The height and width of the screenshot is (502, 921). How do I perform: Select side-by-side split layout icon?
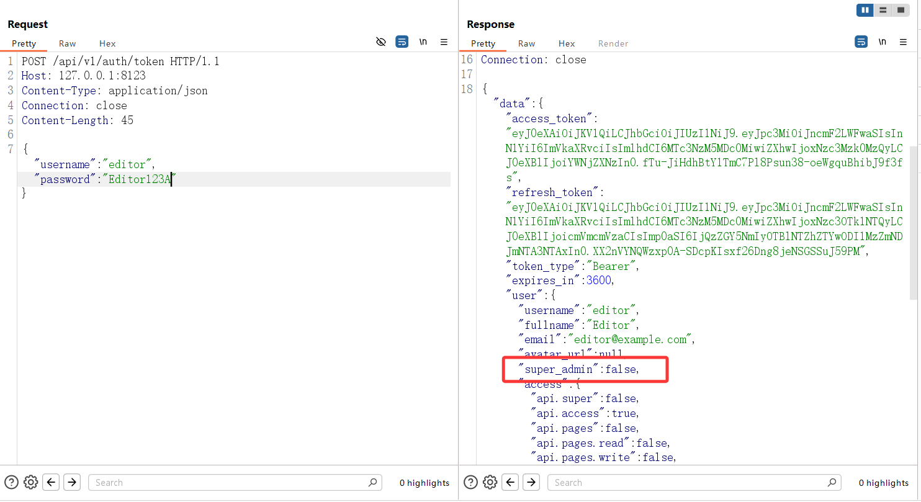point(865,10)
